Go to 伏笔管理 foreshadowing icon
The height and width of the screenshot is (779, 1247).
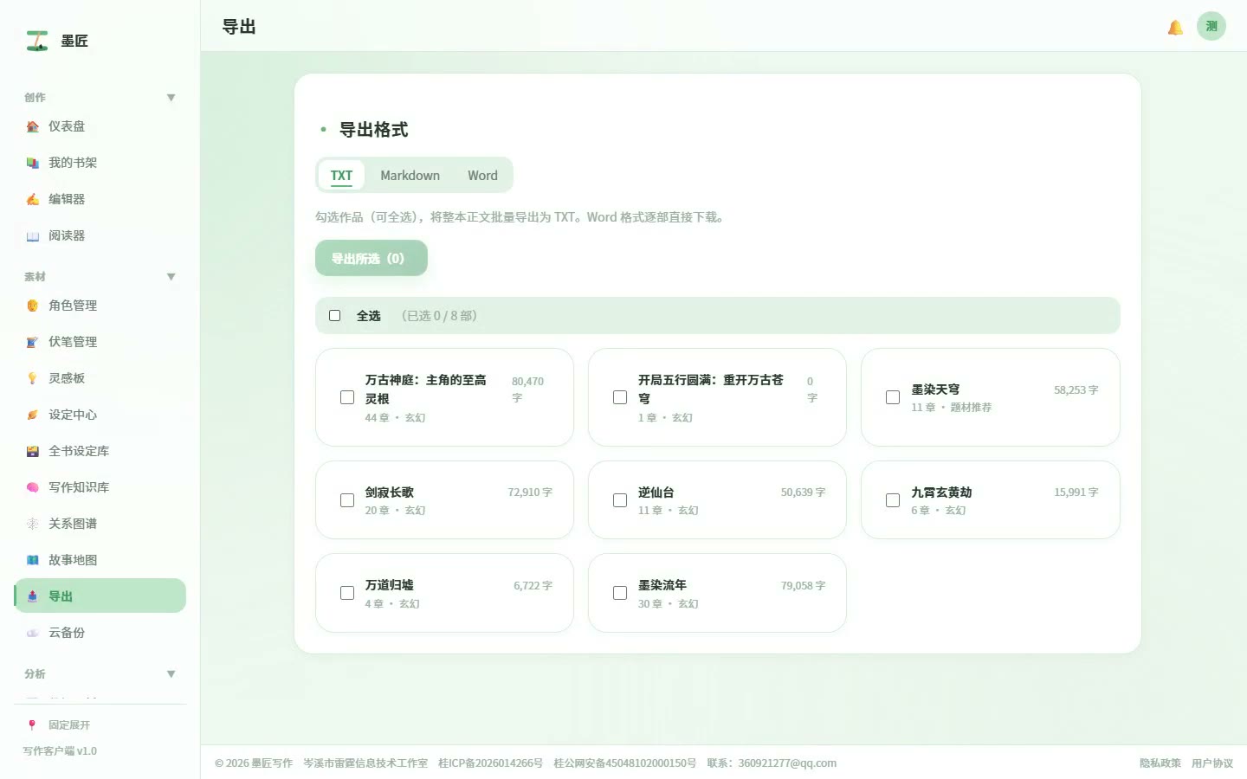[33, 342]
